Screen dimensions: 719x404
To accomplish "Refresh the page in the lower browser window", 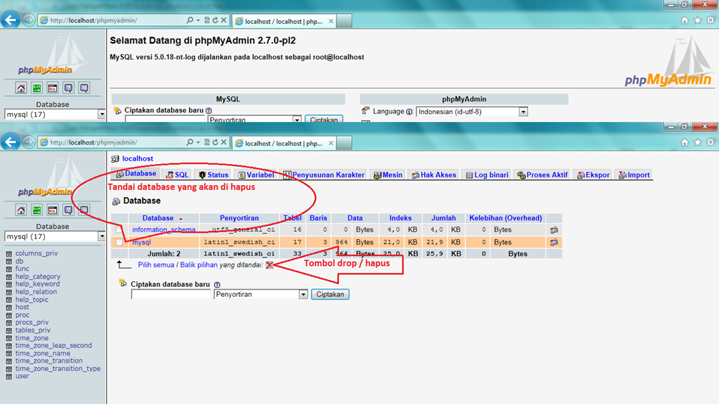I will point(215,142).
